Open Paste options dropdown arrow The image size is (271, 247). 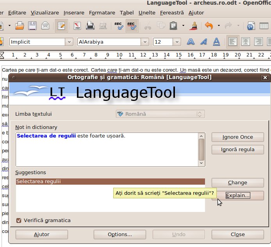click(x=183, y=26)
